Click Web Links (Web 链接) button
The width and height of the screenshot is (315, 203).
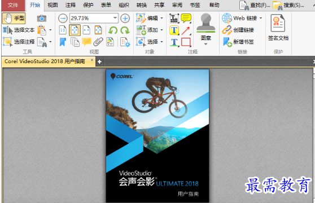pos(240,18)
